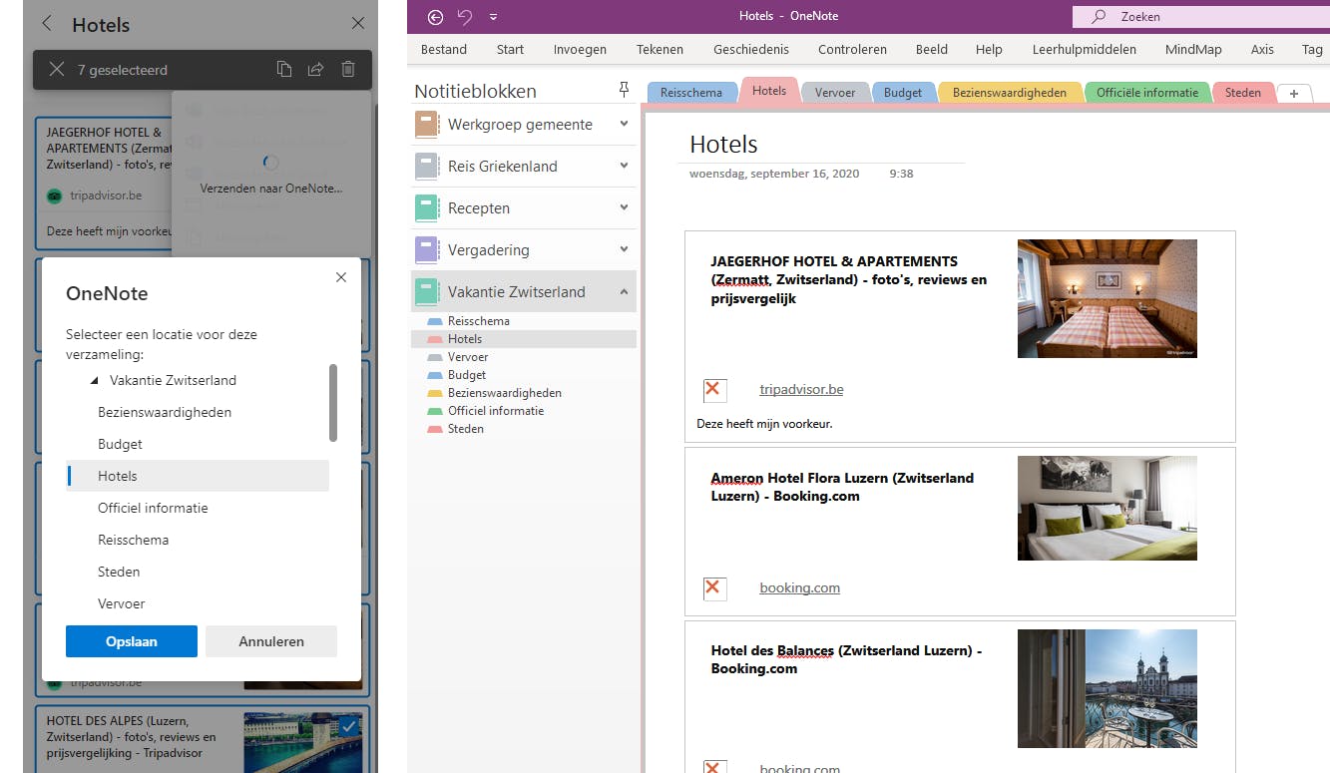Open the MindMap ribbon tab

click(x=1193, y=49)
